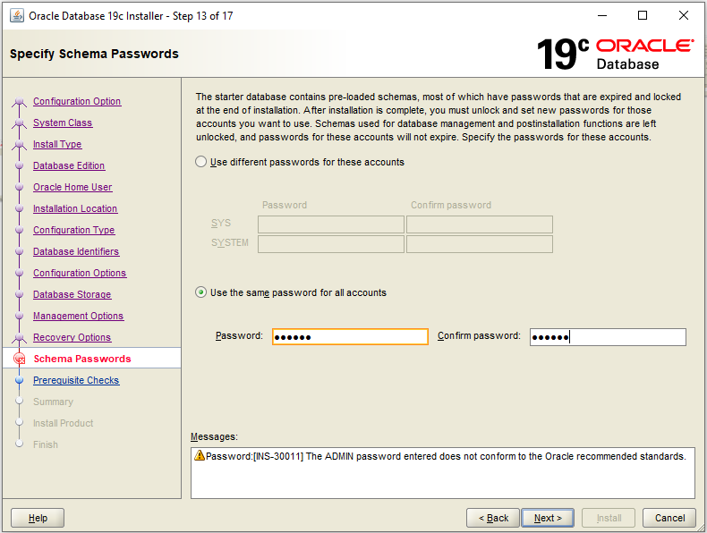
Task: Click the Confirm password field
Action: pyautogui.click(x=608, y=336)
